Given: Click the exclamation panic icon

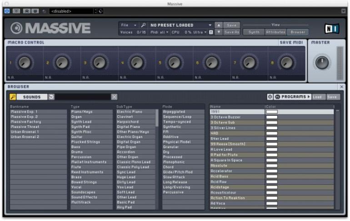Looking at the screenshot, I should (x=211, y=32).
